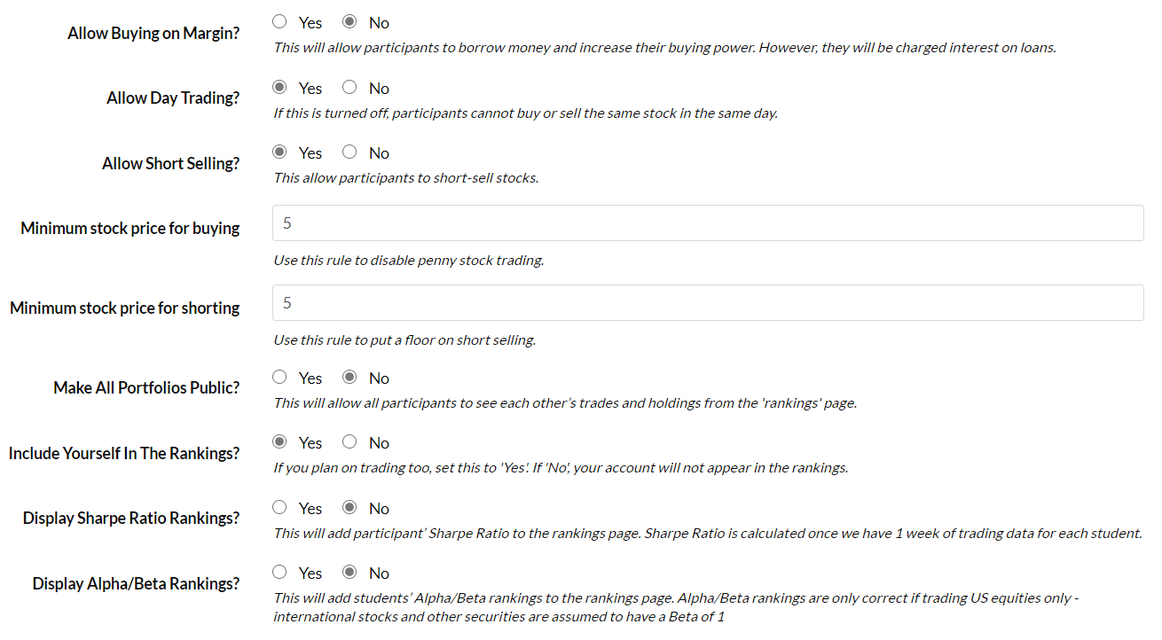Viewport: 1162px width, 640px height.
Task: Click the Allow Short Selling? label
Action: tap(171, 164)
